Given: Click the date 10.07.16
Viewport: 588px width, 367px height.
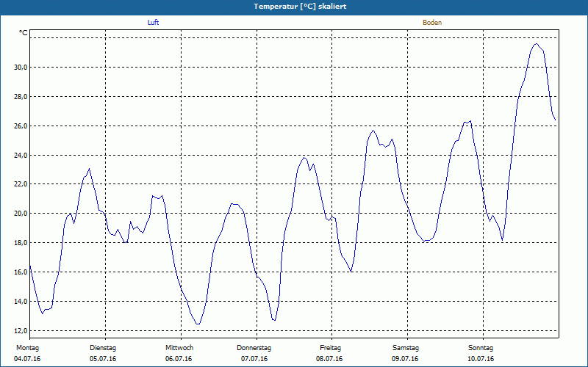Looking at the screenshot, I should [481, 359].
